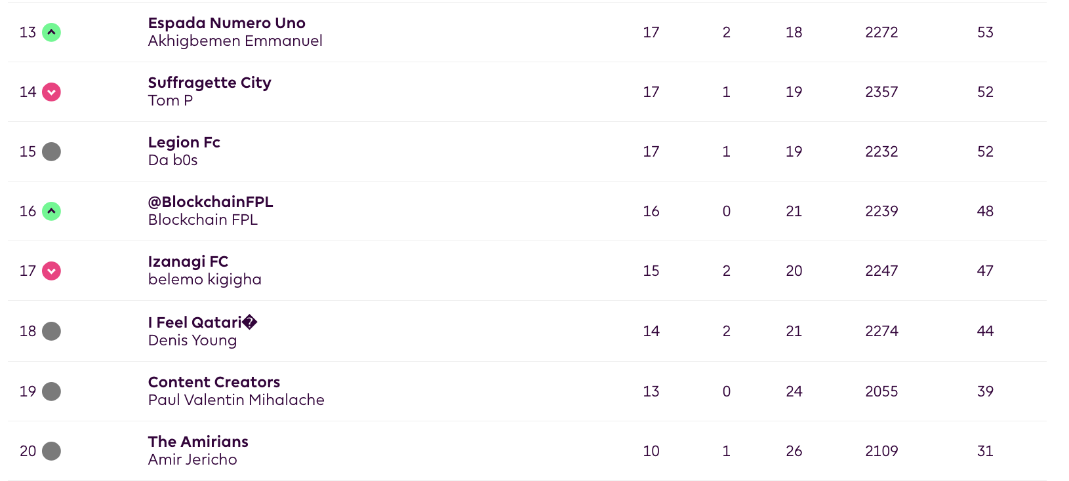This screenshot has height=481, width=1069.
Task: Select manager name Akhigbemen Emmanuel
Action: [235, 41]
